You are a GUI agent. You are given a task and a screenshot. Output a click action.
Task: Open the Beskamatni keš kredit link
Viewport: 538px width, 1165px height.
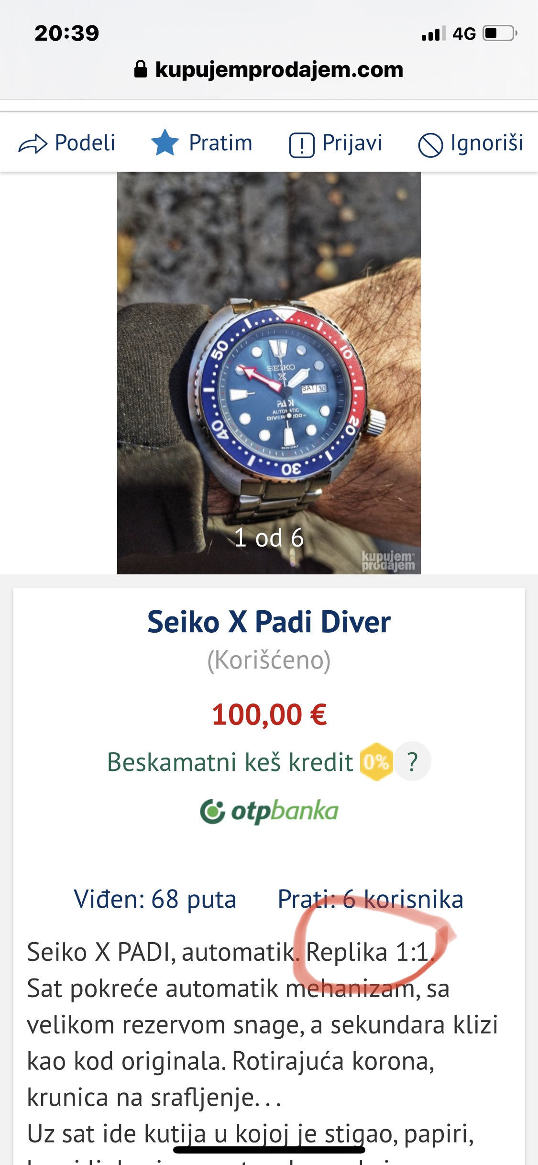coord(230,762)
